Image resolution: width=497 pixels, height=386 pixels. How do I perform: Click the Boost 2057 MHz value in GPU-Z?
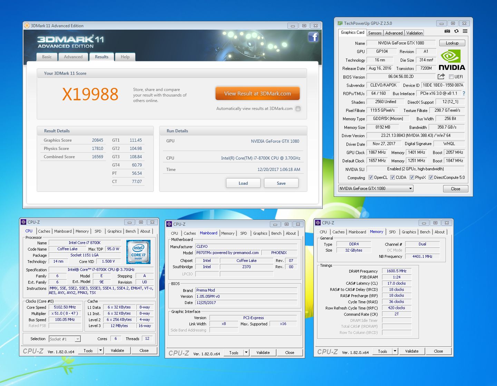click(455, 152)
